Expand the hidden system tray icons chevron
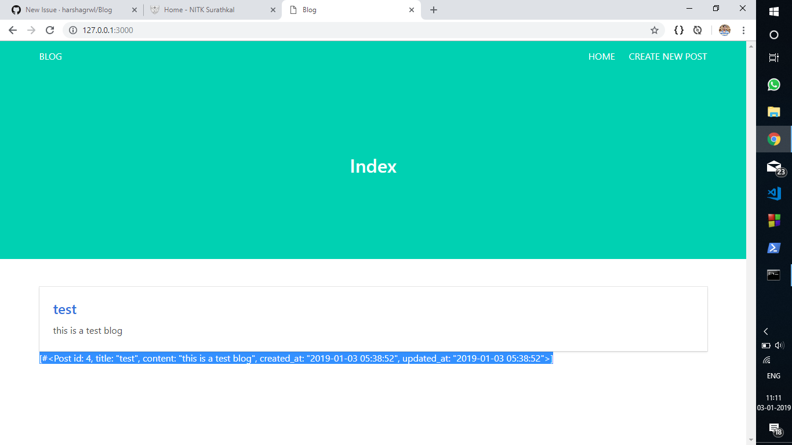792x445 pixels. (x=766, y=331)
